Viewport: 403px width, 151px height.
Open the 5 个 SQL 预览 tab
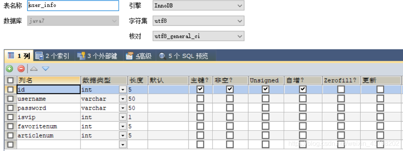click(184, 56)
